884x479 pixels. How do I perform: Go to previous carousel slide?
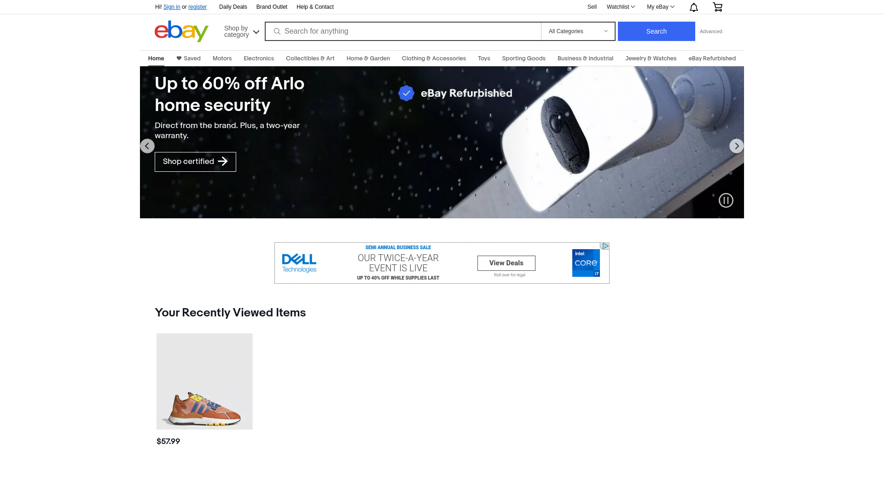tap(147, 146)
